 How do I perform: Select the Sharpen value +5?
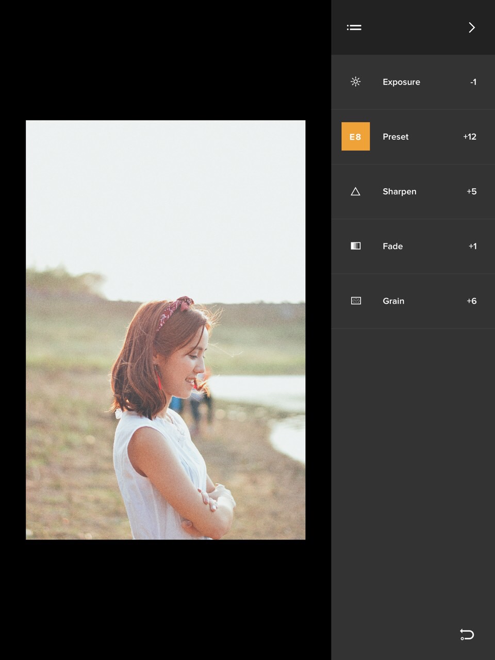(471, 191)
